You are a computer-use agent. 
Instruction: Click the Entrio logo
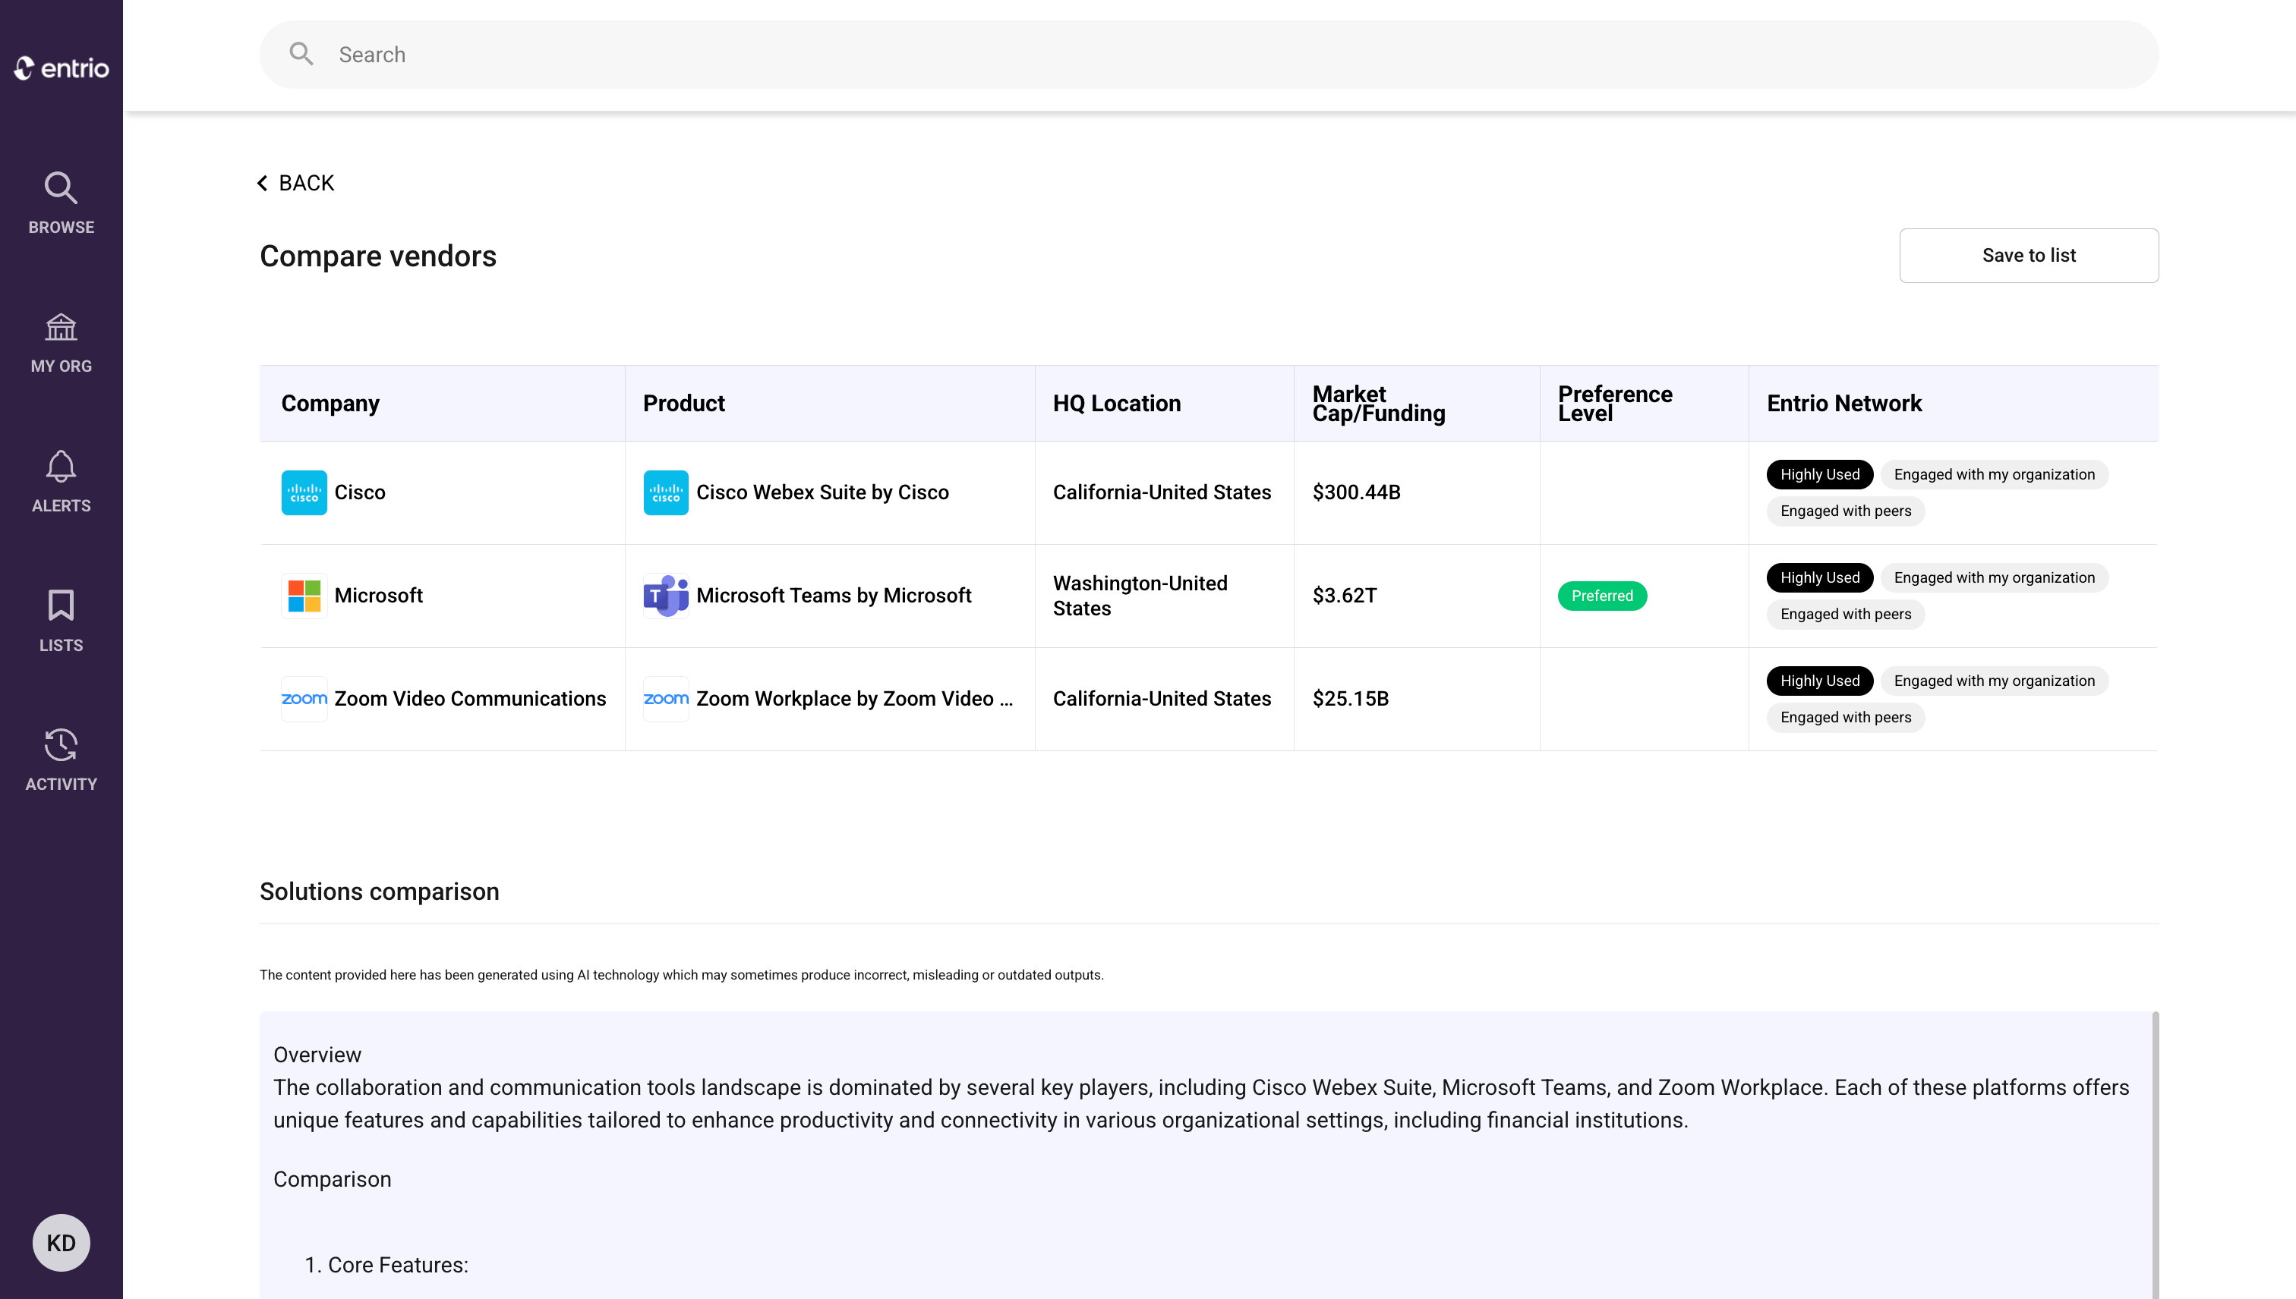pos(61,68)
